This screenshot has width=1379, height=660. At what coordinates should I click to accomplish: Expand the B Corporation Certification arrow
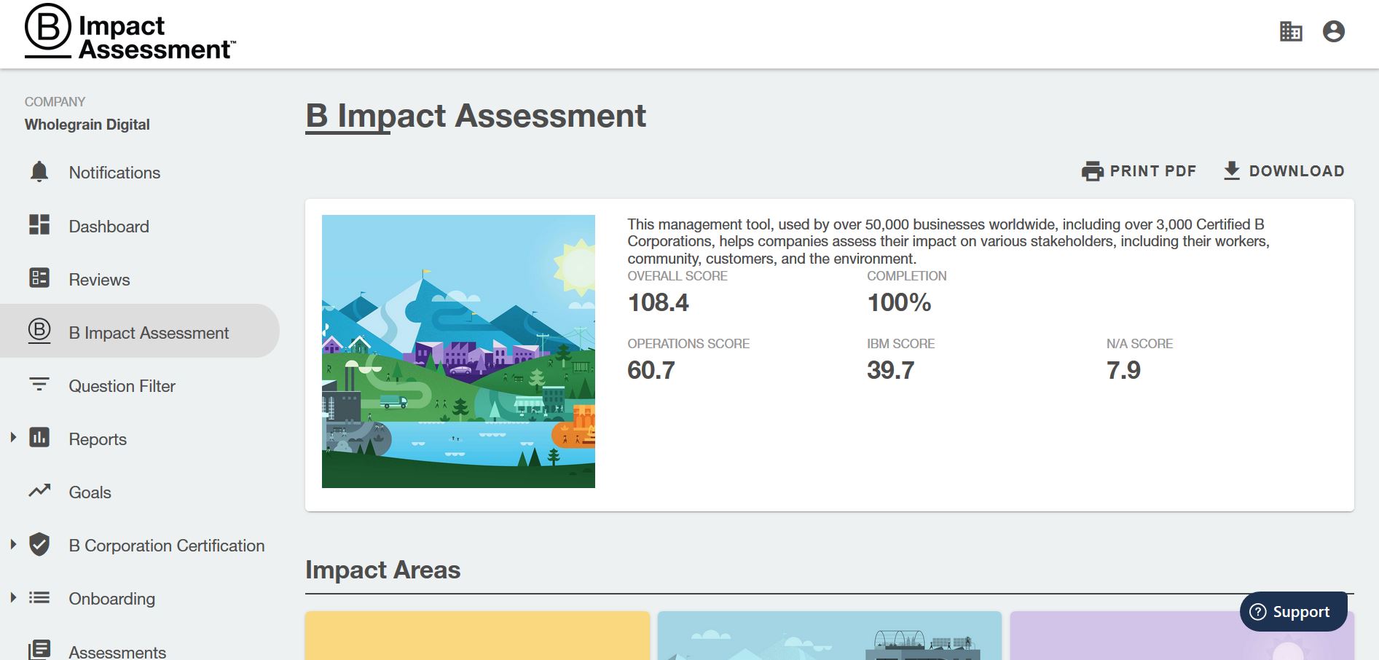13,544
